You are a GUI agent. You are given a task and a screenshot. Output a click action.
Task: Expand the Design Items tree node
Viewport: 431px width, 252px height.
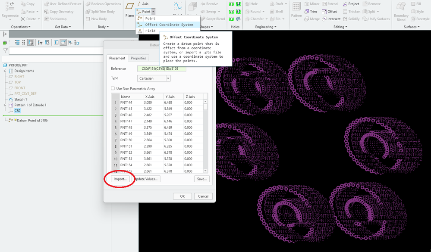5,71
